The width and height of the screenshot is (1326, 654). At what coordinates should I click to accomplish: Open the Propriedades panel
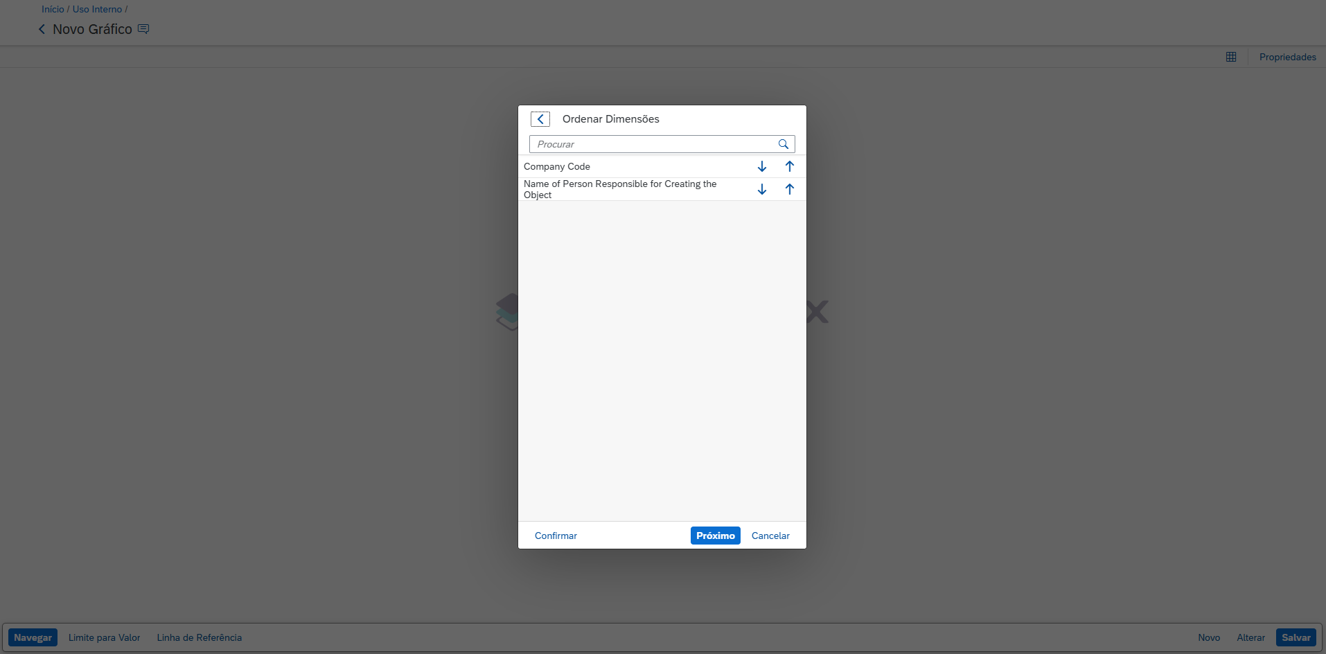[1287, 57]
